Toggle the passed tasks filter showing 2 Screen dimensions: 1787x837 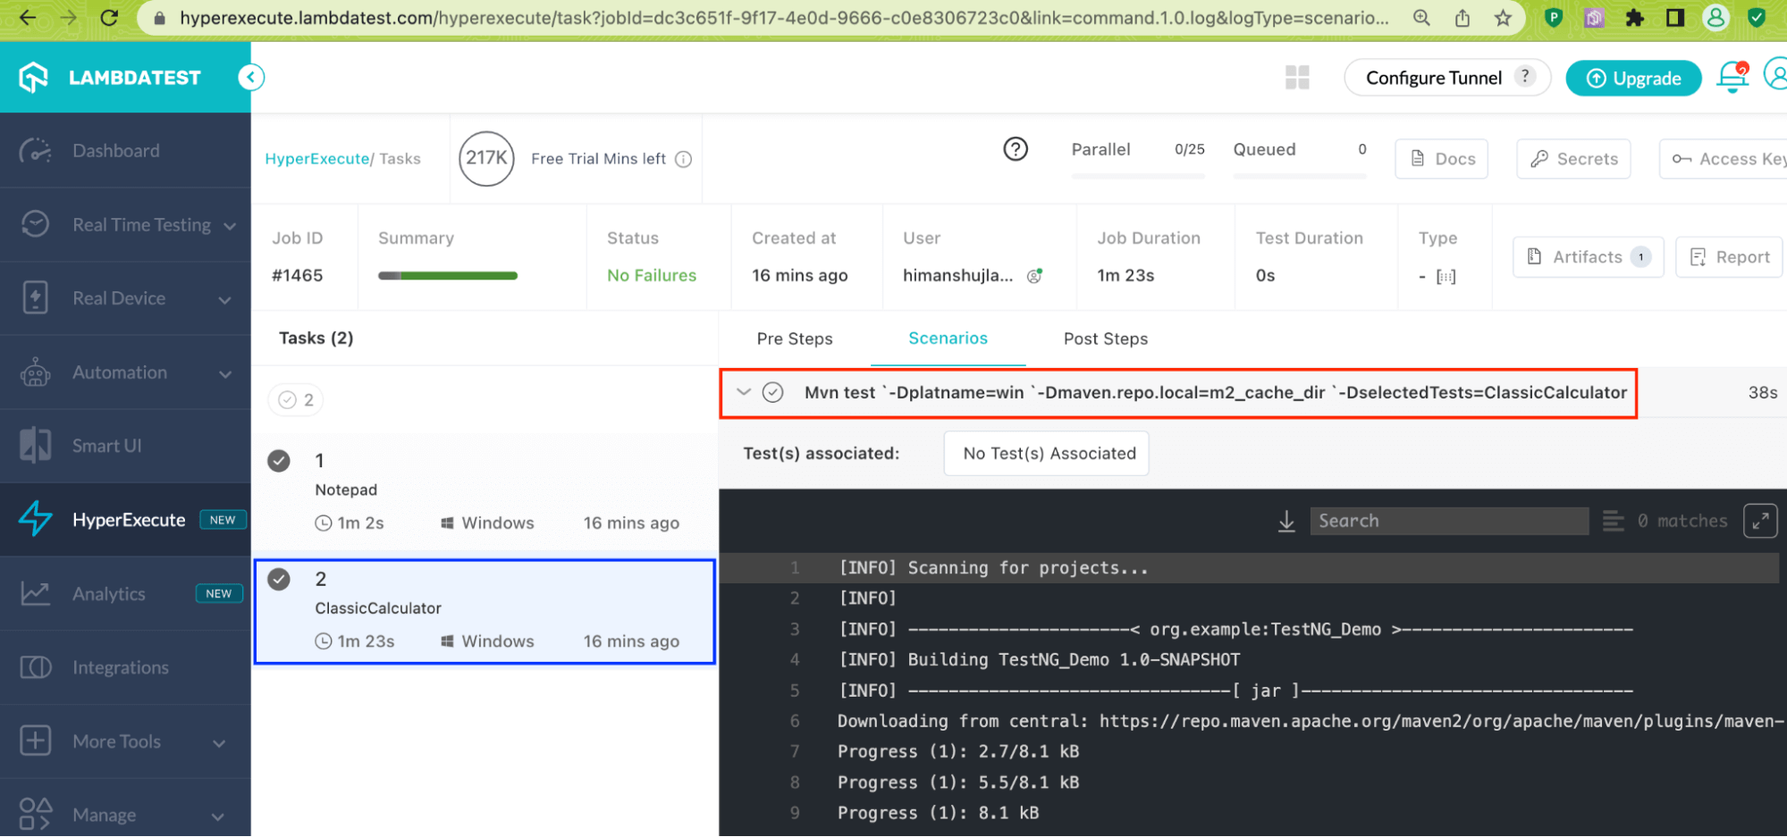click(296, 400)
